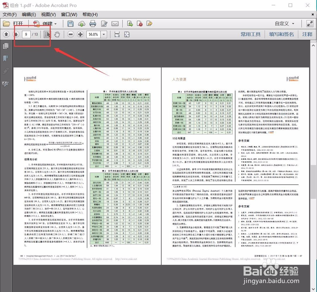Click the extract page green-arrow icon

[x=130, y=24]
